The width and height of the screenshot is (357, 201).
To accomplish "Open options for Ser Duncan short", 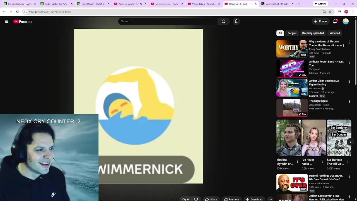I will pos(348,161).
